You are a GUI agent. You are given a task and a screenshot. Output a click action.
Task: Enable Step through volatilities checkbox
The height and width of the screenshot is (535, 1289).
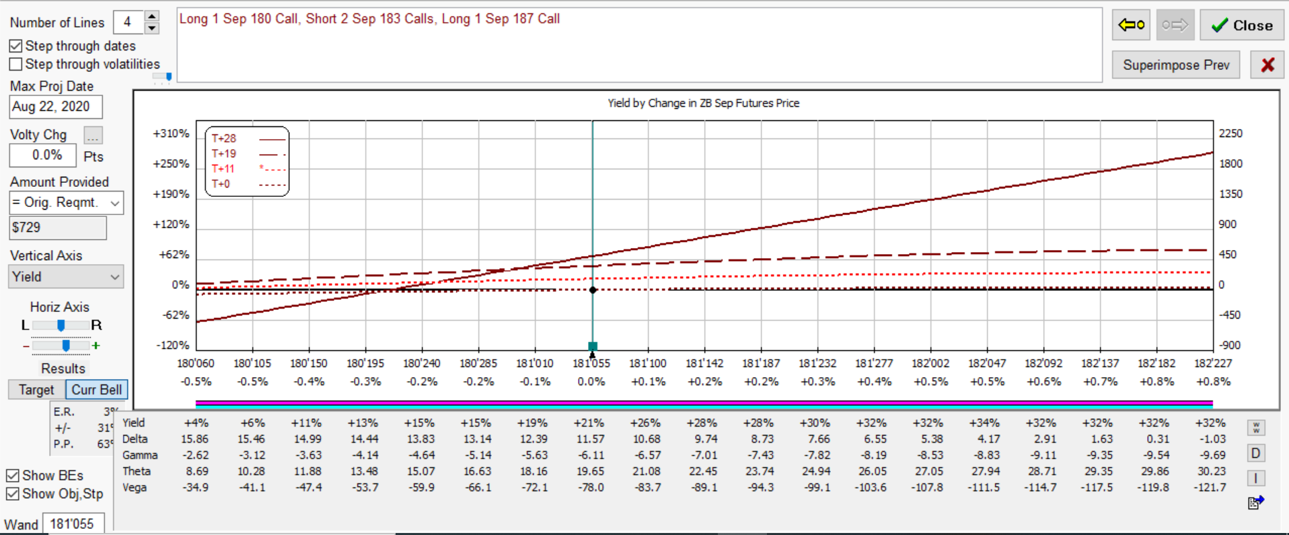[x=15, y=64]
